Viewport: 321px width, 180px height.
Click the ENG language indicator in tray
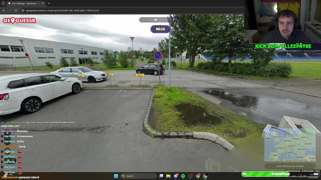pyautogui.click(x=294, y=176)
